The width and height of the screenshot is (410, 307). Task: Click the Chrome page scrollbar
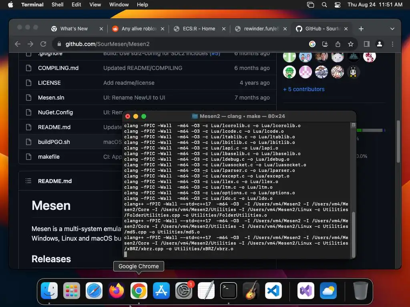pyautogui.click(x=398, y=141)
